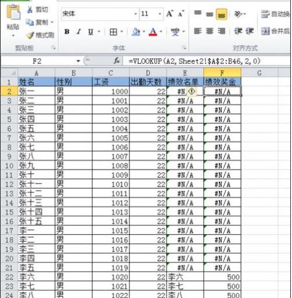This screenshot has width=292, height=298.
Task: Open the borders icon in font group
Action: coord(113,32)
